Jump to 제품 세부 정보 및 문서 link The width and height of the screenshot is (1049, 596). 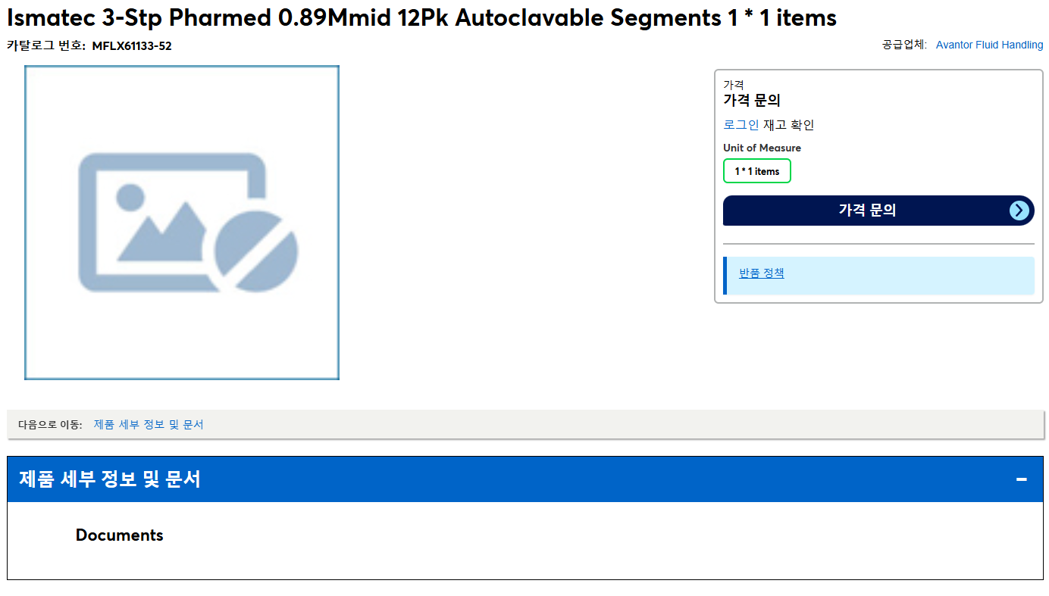(x=149, y=425)
